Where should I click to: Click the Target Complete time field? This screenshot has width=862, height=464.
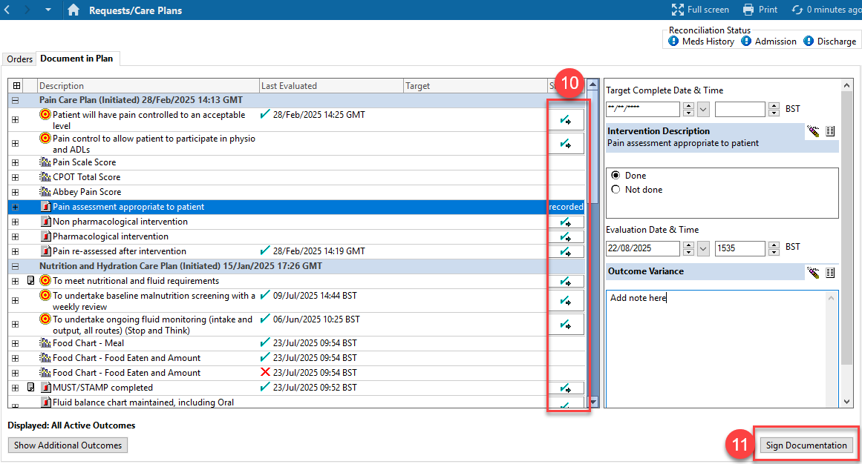[x=740, y=109]
